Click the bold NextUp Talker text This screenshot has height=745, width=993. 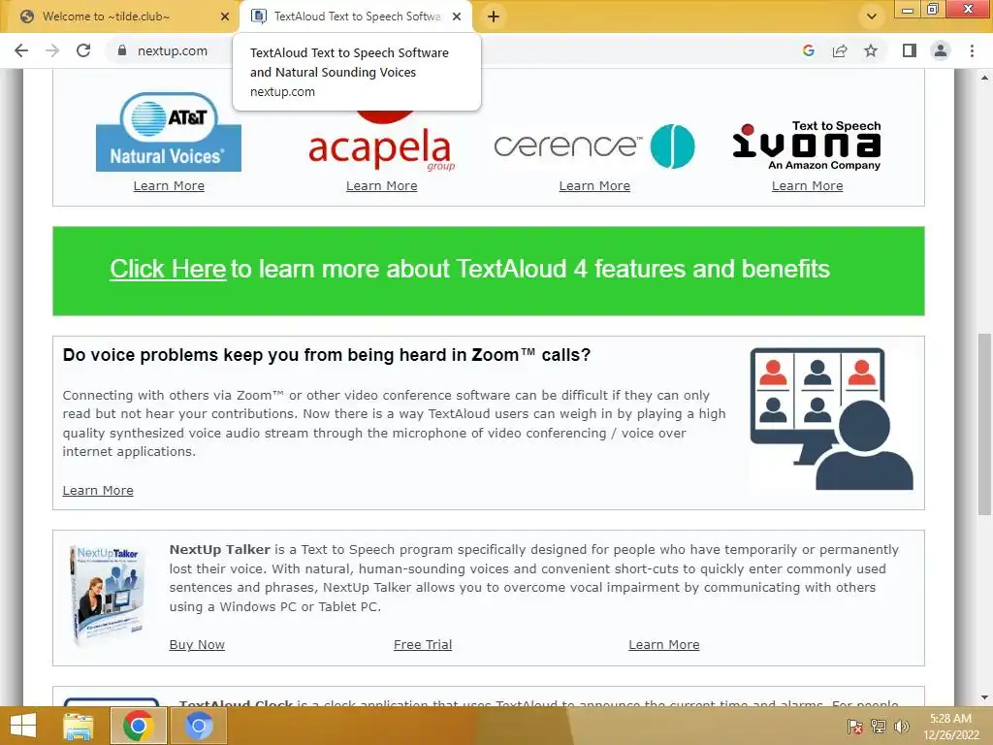point(220,550)
